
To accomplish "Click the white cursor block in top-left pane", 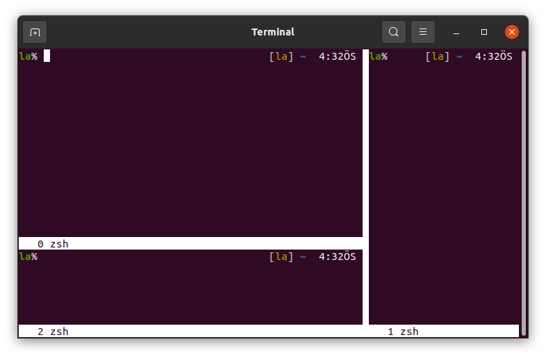I will point(47,56).
